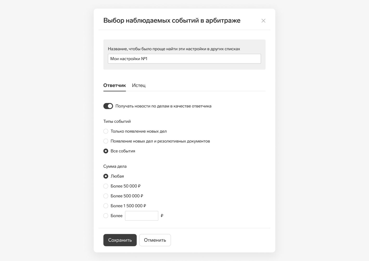Close the arbitration events dialog

[263, 21]
